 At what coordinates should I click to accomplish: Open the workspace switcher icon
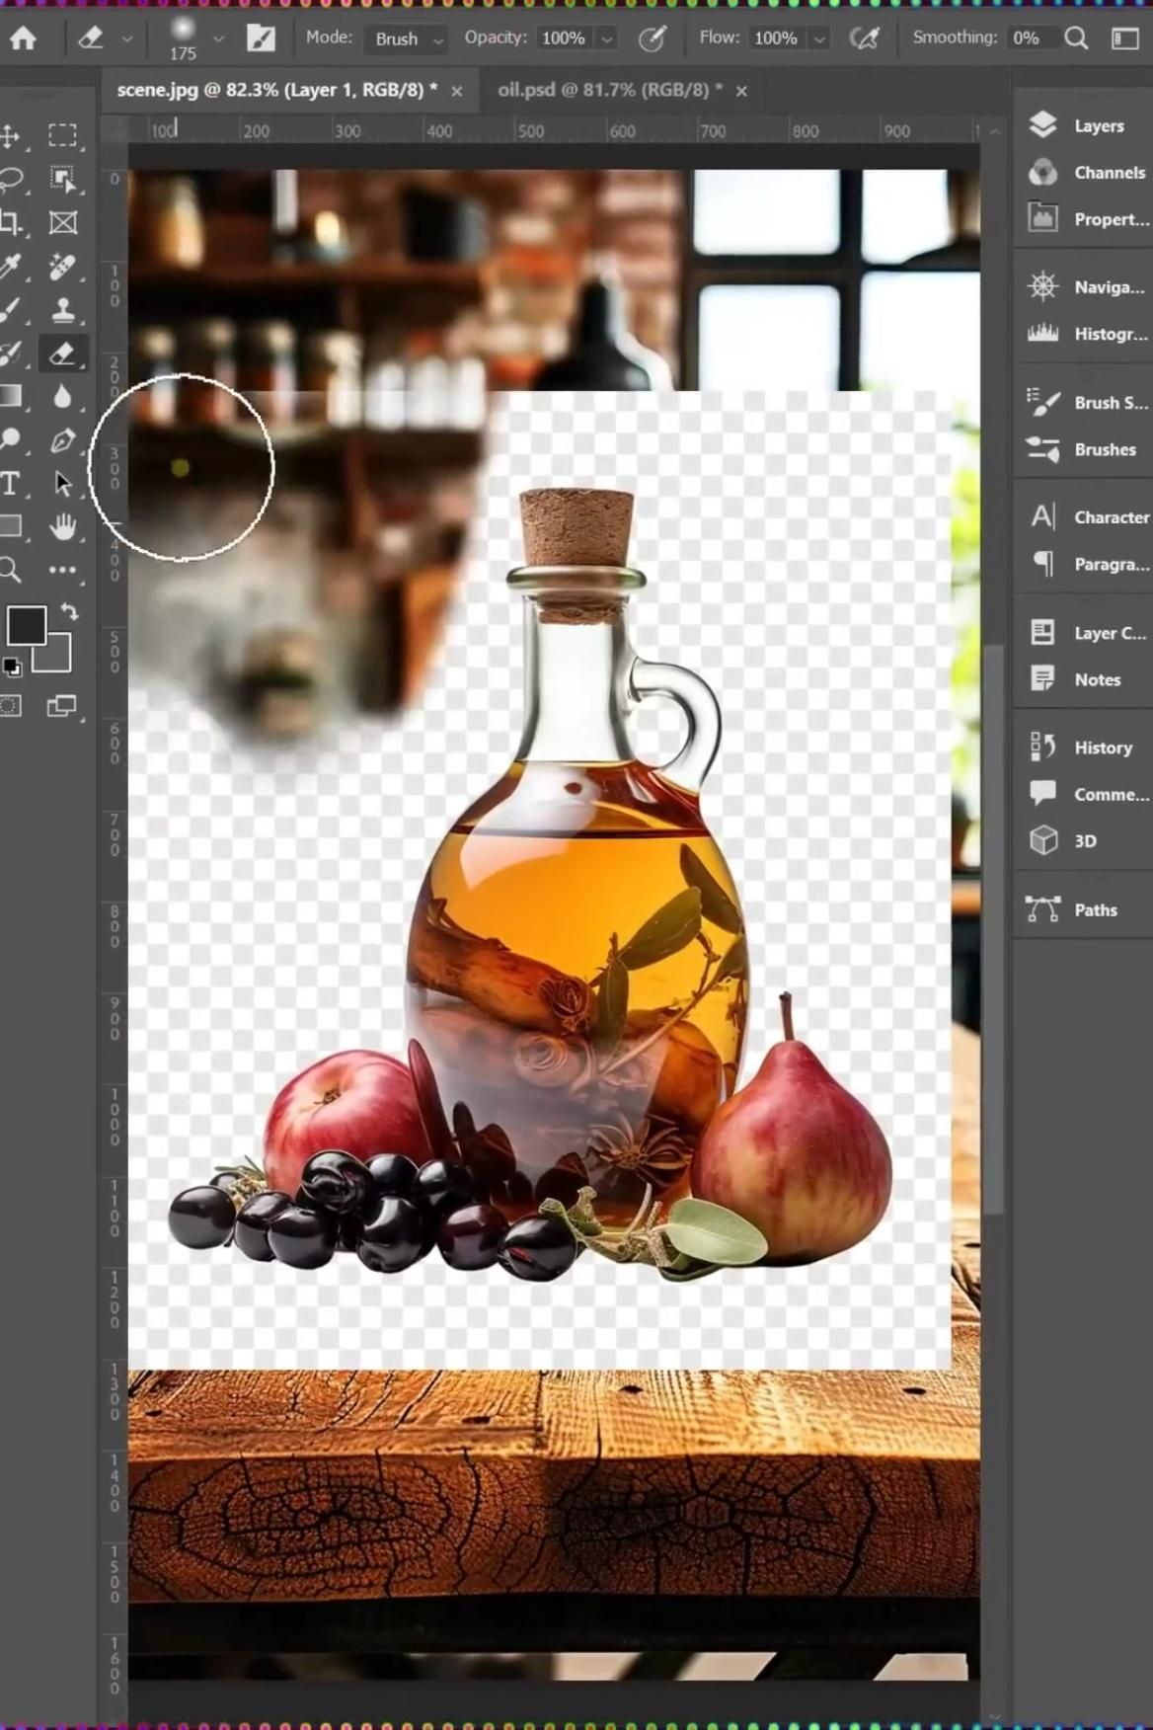tap(1125, 39)
